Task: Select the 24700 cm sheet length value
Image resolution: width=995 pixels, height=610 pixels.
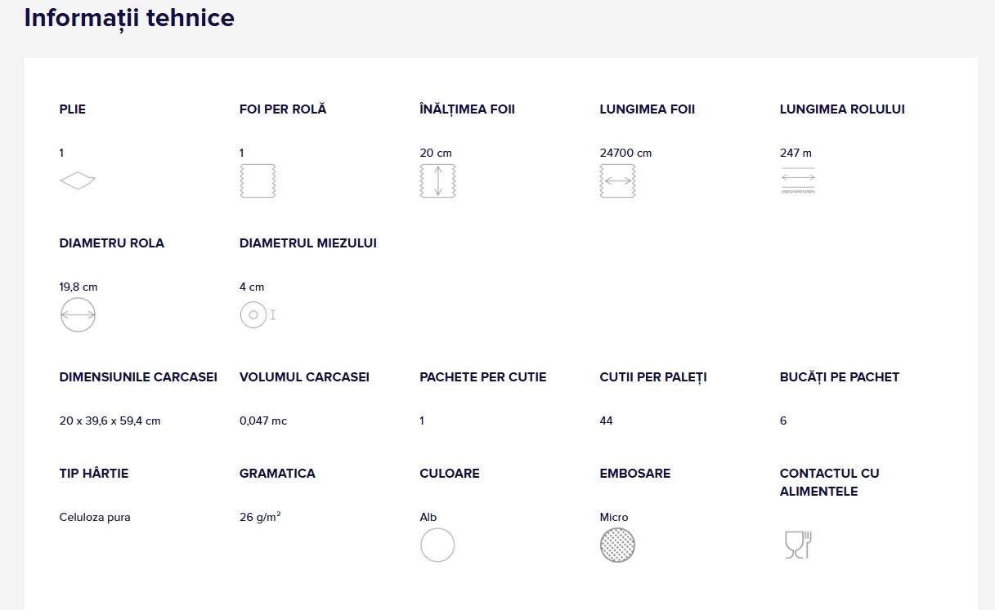Action: (x=625, y=153)
